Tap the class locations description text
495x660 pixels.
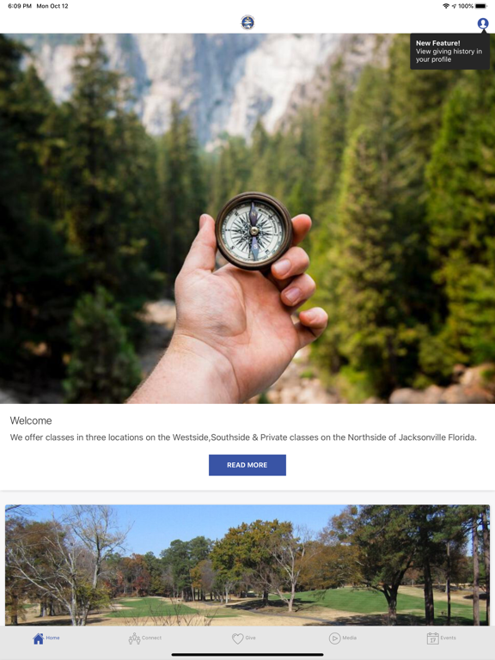(x=243, y=437)
